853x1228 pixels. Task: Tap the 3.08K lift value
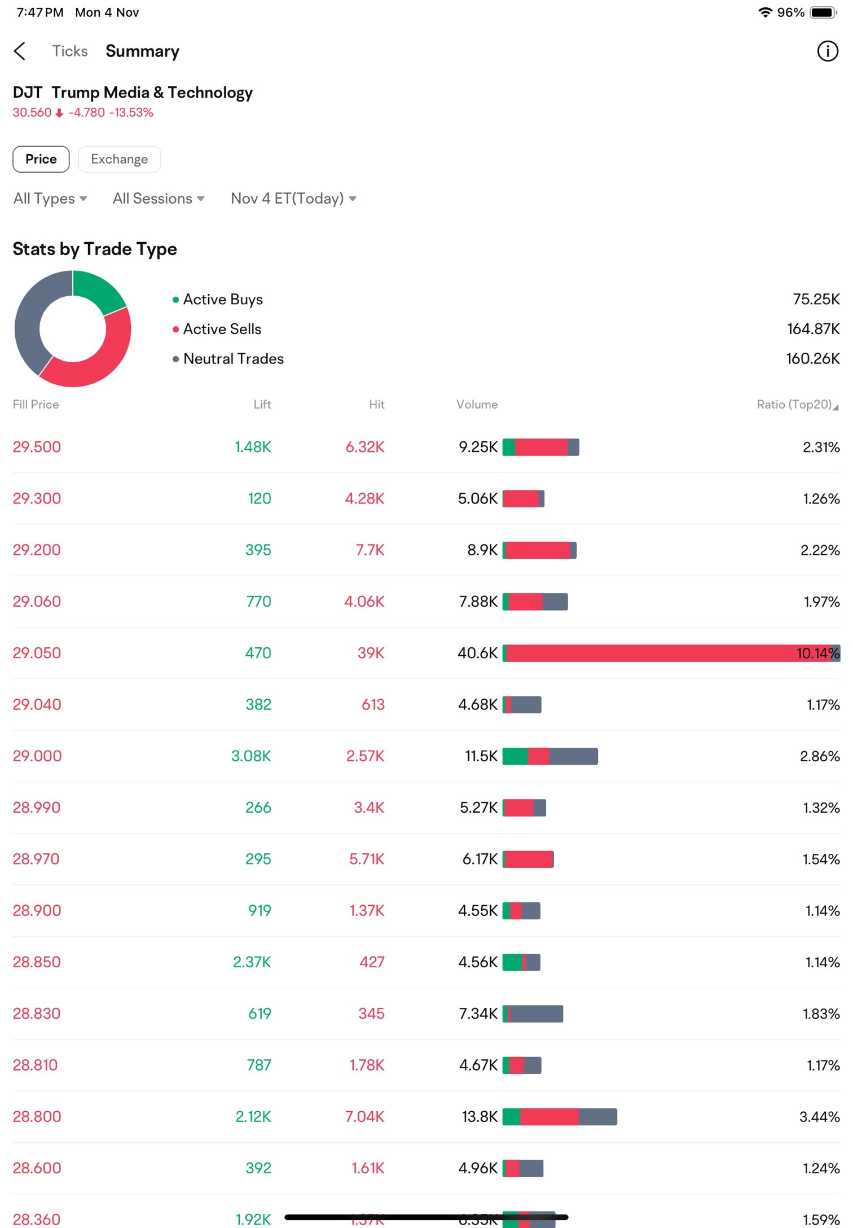click(251, 756)
